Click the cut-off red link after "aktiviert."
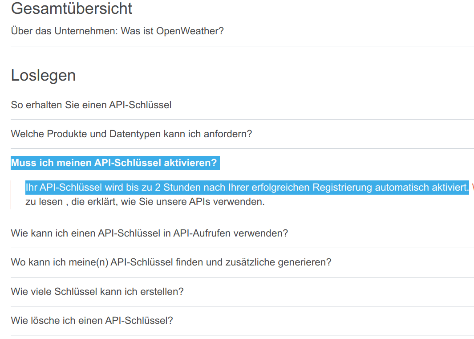 click(x=472, y=188)
